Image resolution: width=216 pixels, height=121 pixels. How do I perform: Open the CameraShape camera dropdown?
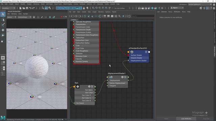click(24, 17)
